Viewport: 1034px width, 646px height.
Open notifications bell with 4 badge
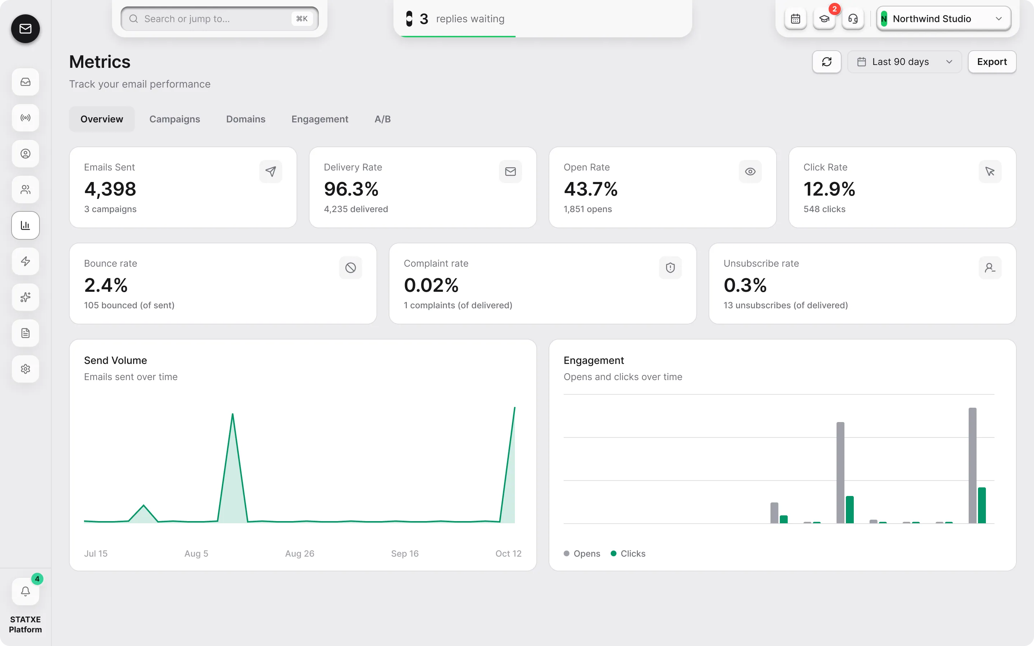coord(25,591)
